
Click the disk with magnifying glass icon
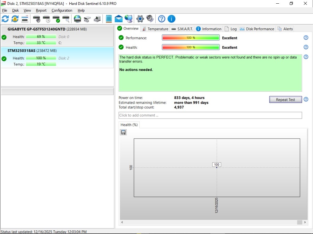66,19
